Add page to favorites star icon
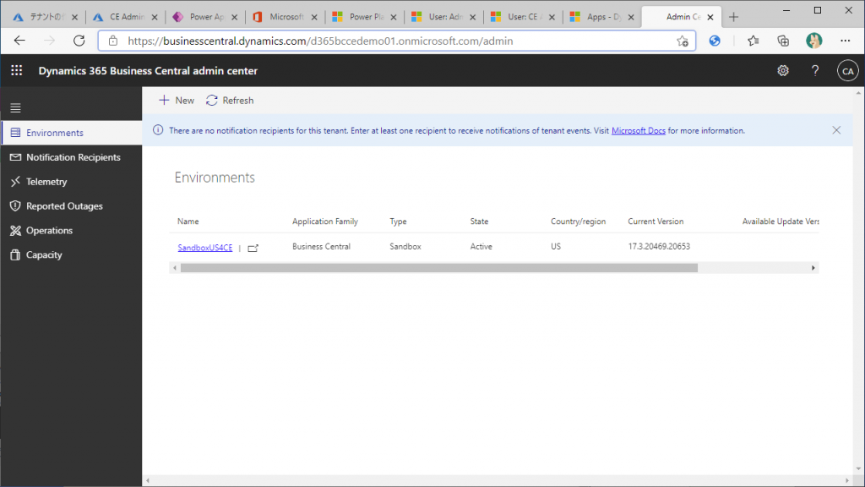The width and height of the screenshot is (865, 487). (x=683, y=41)
